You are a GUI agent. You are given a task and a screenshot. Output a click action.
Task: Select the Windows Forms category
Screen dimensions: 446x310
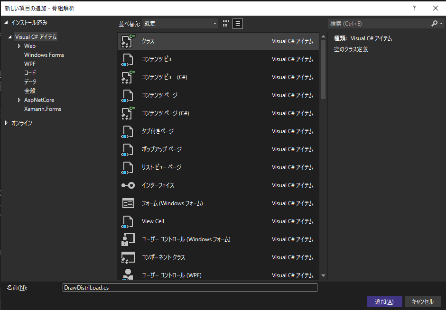(x=44, y=55)
